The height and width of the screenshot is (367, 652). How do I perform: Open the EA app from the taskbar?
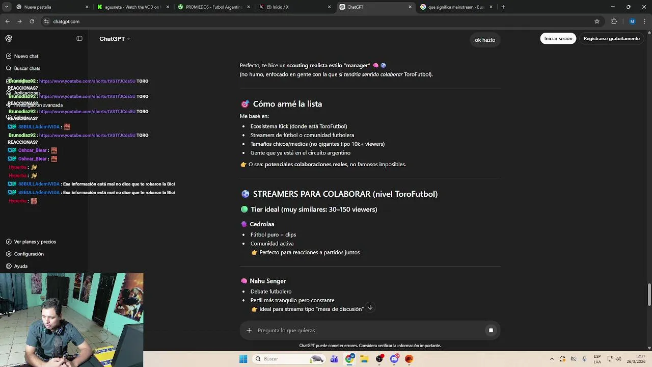pyautogui.click(x=409, y=359)
